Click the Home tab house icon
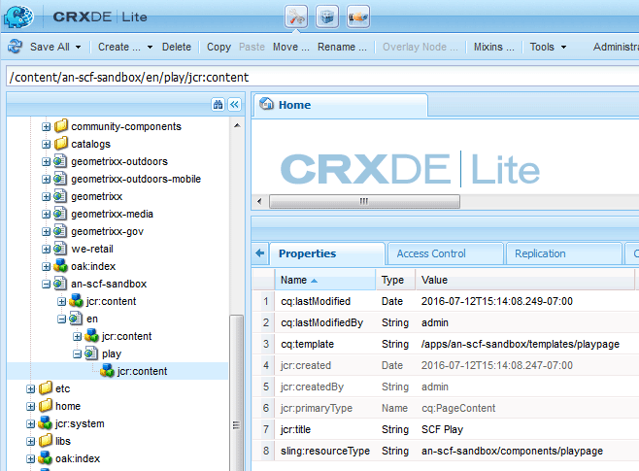This screenshot has height=471, width=639. pos(266,104)
